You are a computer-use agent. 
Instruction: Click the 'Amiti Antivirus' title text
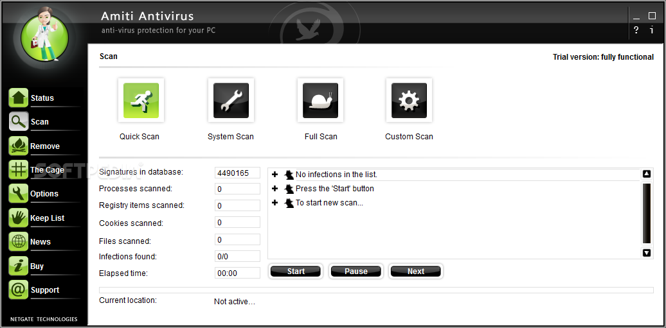(x=147, y=16)
